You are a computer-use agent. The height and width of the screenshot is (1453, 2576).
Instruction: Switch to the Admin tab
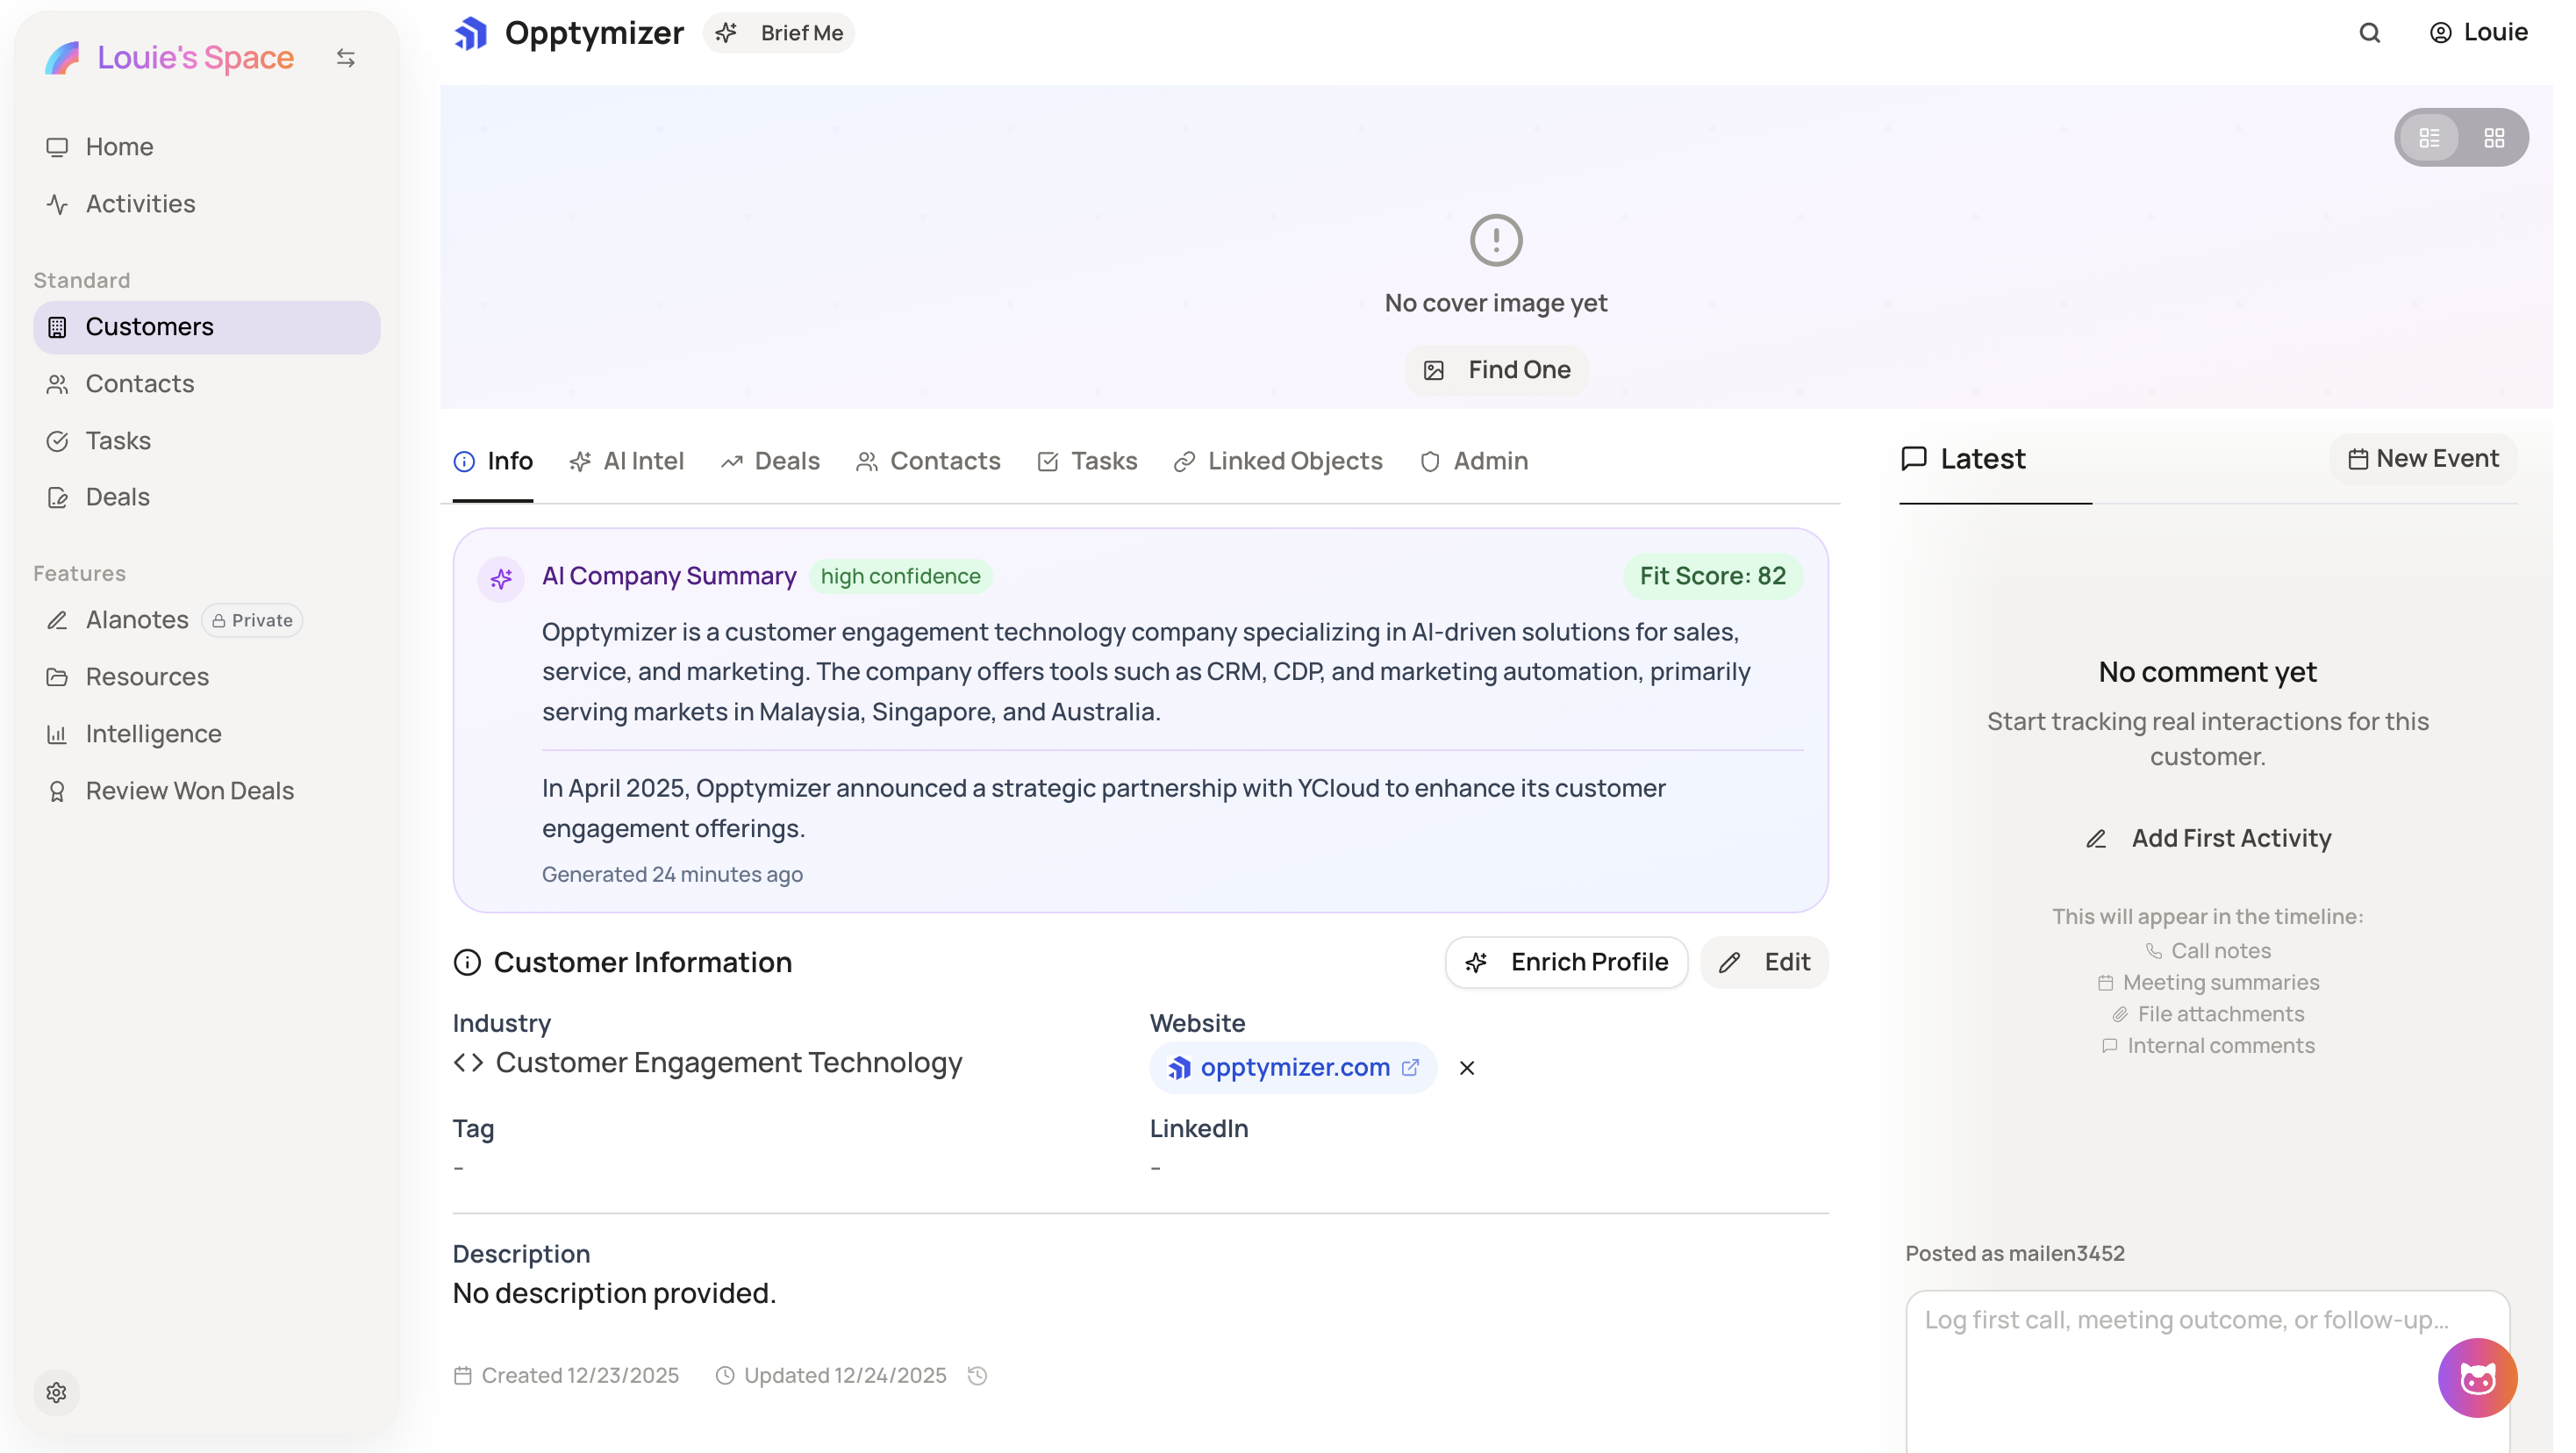[x=1474, y=461]
